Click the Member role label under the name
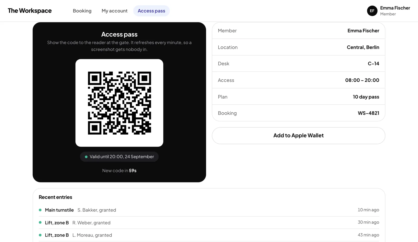Screen dimensions: 418x242 coord(388,14)
